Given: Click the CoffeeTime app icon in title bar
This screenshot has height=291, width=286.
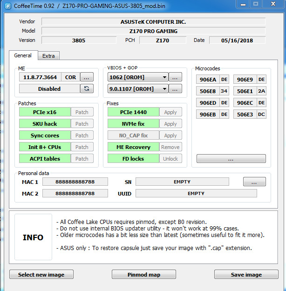Looking at the screenshot, I should point(8,6).
